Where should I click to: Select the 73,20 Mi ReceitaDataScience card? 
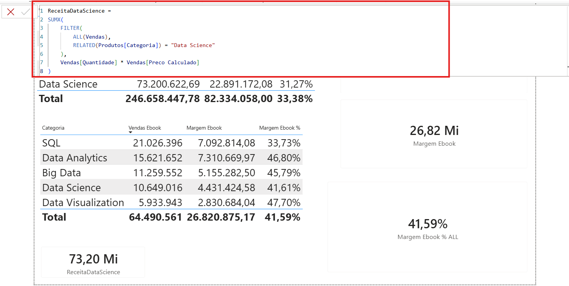click(x=93, y=262)
